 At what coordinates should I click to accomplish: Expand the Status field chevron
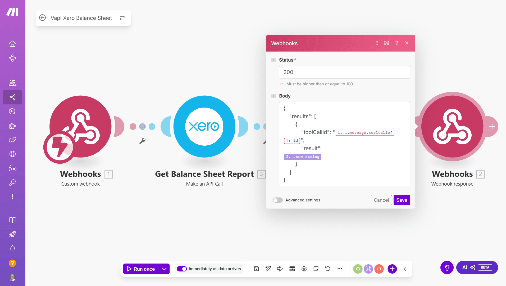(273, 60)
